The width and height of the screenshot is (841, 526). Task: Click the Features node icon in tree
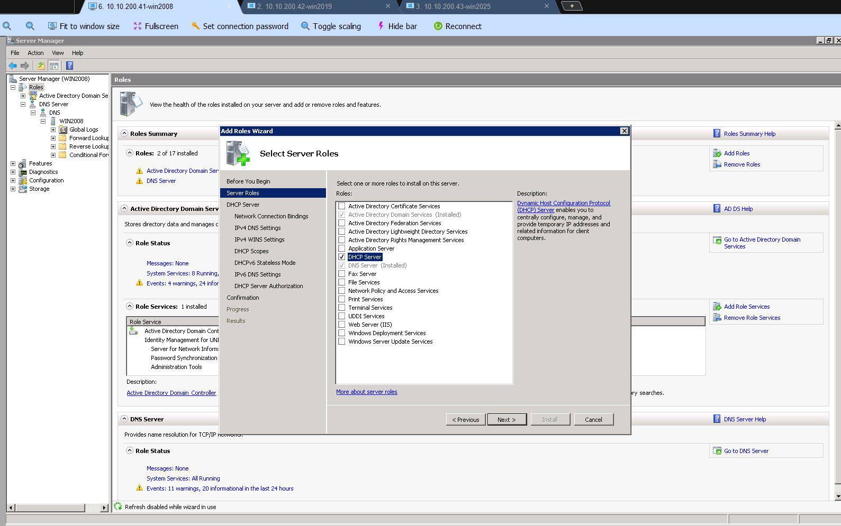pos(23,163)
